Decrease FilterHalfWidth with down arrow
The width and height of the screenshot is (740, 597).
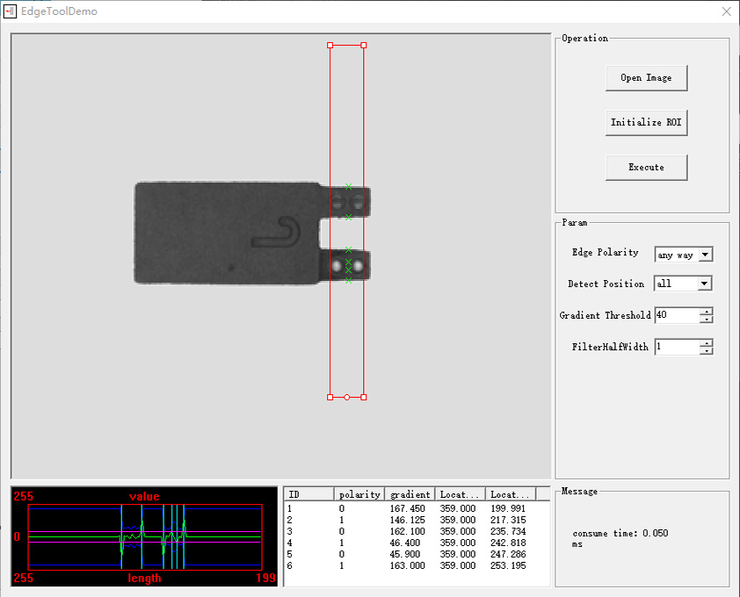tap(706, 350)
